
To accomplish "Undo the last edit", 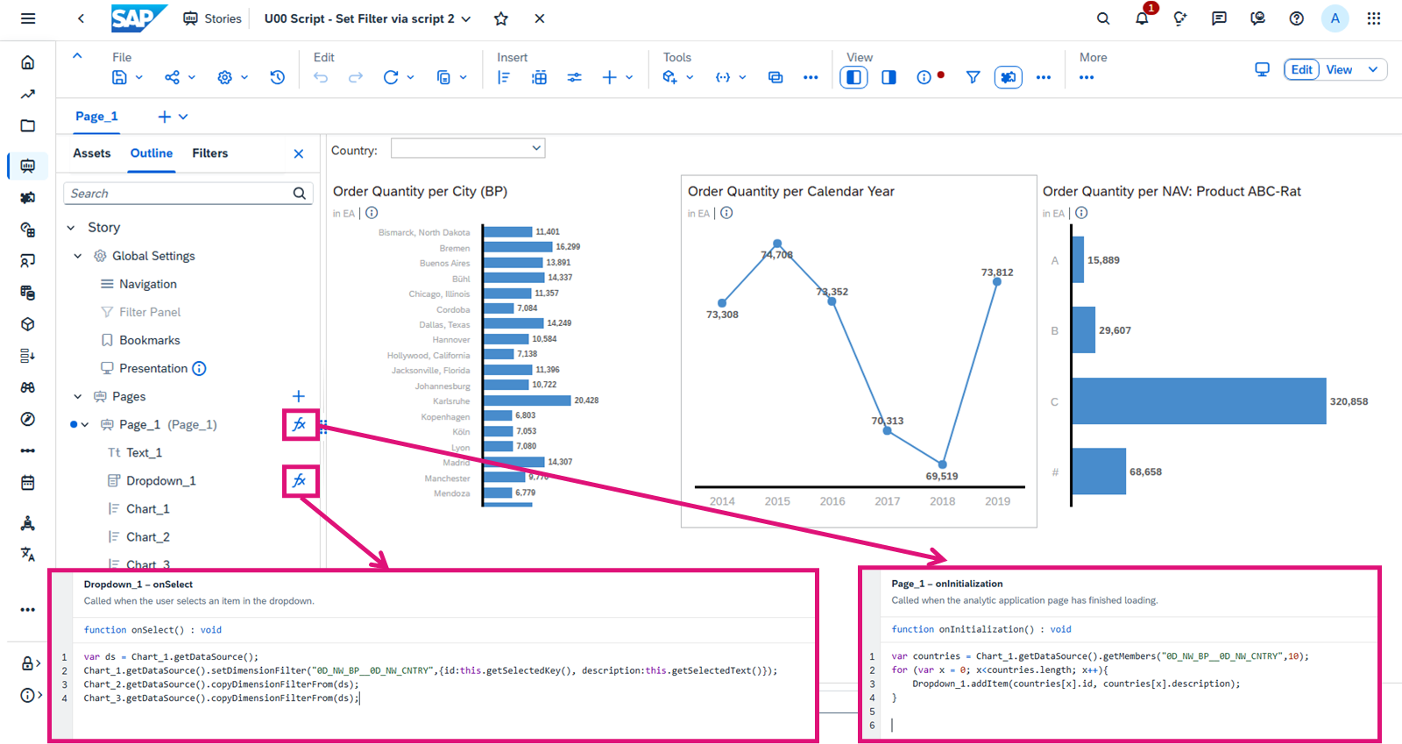I will (x=321, y=77).
